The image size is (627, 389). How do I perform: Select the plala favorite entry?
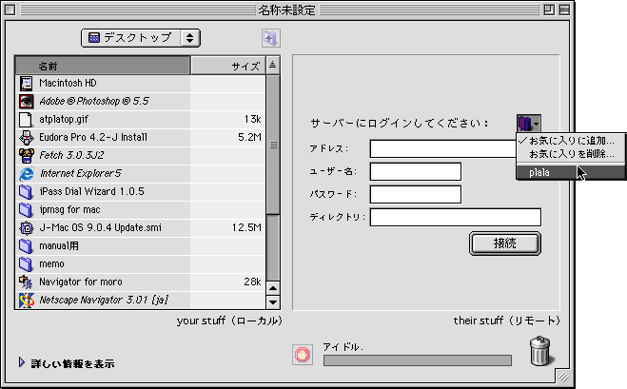coord(571,172)
